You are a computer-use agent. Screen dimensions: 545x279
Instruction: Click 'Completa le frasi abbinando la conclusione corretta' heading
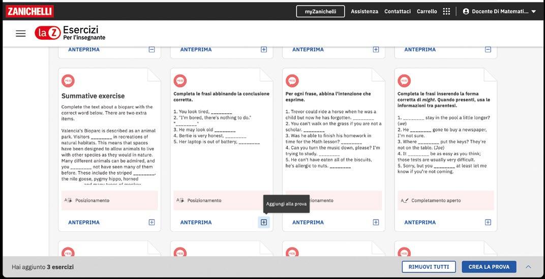222,97
